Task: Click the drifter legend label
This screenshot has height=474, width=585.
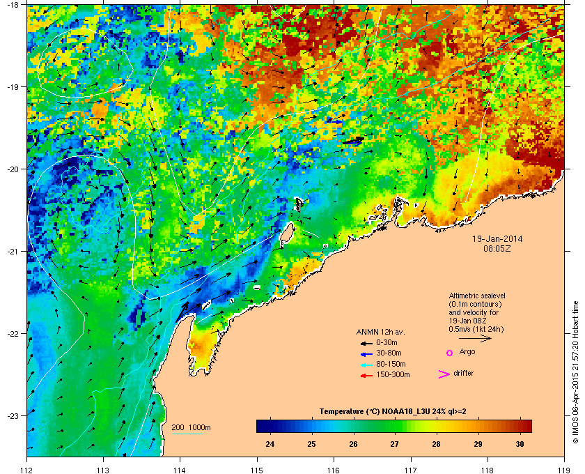Action: click(x=464, y=373)
